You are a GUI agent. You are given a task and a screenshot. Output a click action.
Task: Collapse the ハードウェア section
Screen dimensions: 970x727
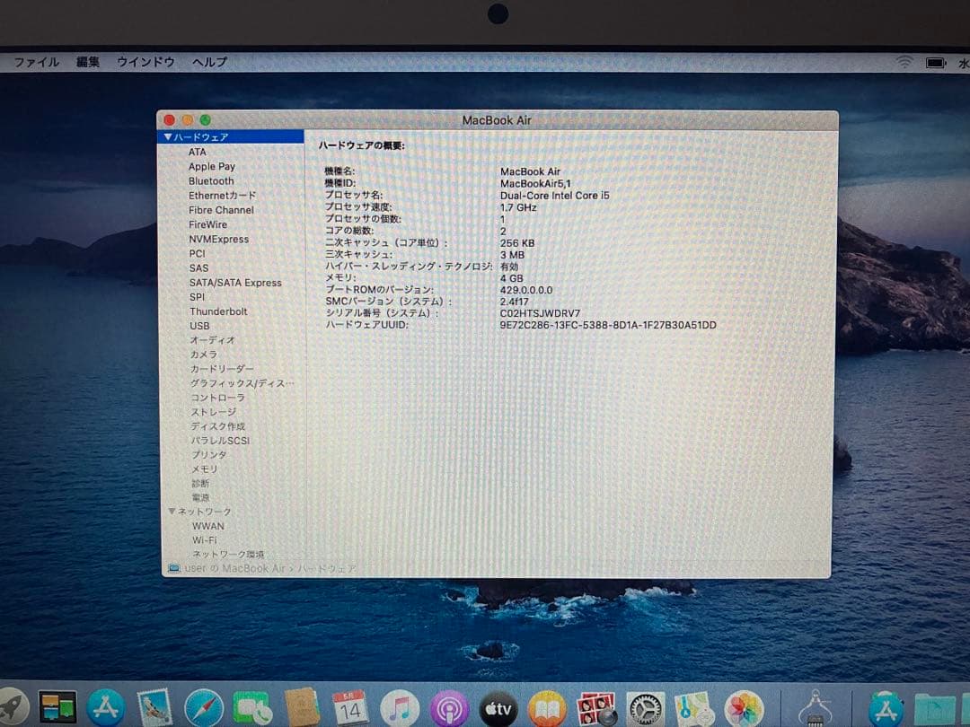point(167,136)
